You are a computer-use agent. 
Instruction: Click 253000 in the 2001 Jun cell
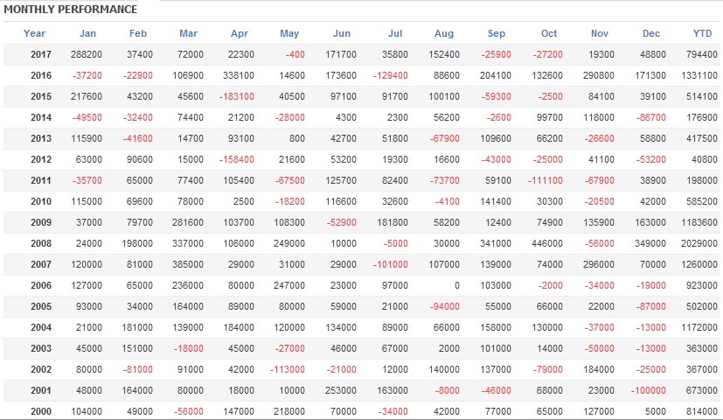pyautogui.click(x=341, y=390)
